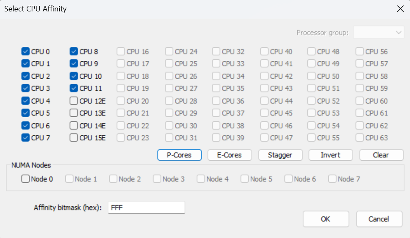Open the Processor group dropdown

coord(379,33)
